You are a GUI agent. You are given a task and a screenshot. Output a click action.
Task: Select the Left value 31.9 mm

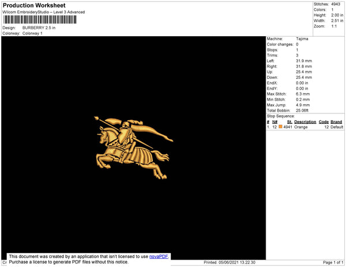304,61
